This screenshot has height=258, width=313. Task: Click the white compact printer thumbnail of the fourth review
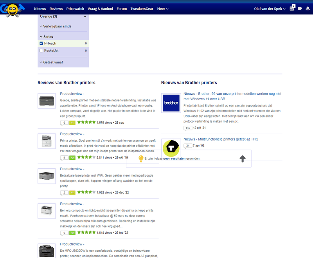[47, 211]
